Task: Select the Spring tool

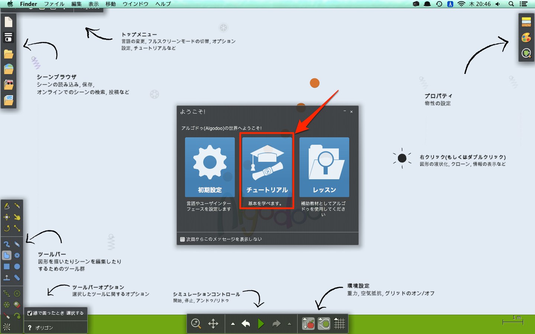Action: coord(7,294)
